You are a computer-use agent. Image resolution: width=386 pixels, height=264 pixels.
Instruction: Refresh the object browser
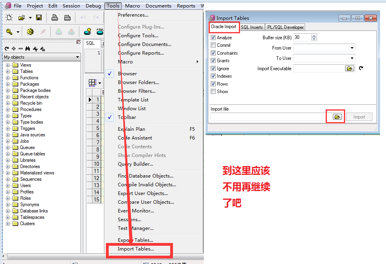pyautogui.click(x=7, y=49)
